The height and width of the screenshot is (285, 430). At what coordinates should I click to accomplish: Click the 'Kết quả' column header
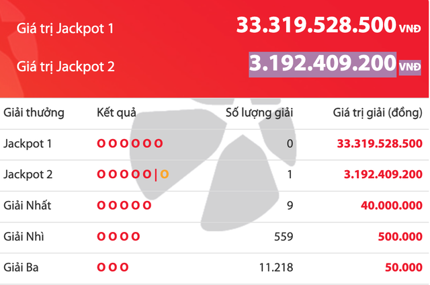pyautogui.click(x=116, y=112)
